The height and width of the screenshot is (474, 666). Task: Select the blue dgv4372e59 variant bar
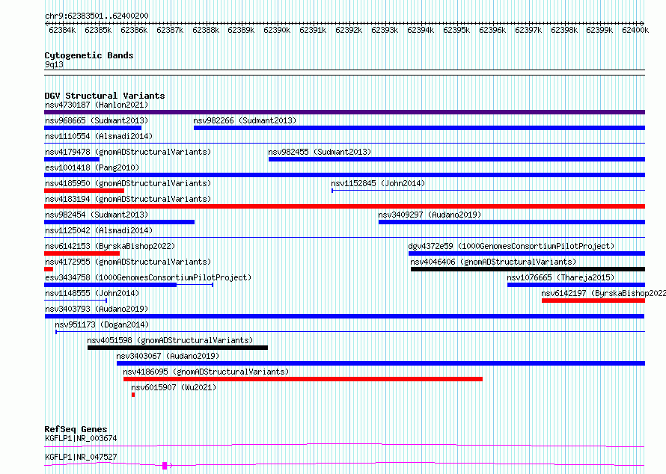coord(527,253)
